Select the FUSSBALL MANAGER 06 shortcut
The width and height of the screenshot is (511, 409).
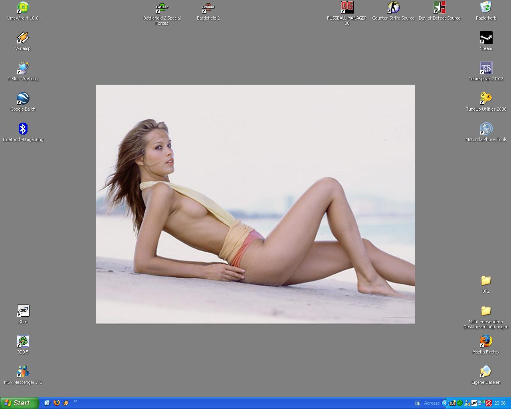pyautogui.click(x=347, y=8)
